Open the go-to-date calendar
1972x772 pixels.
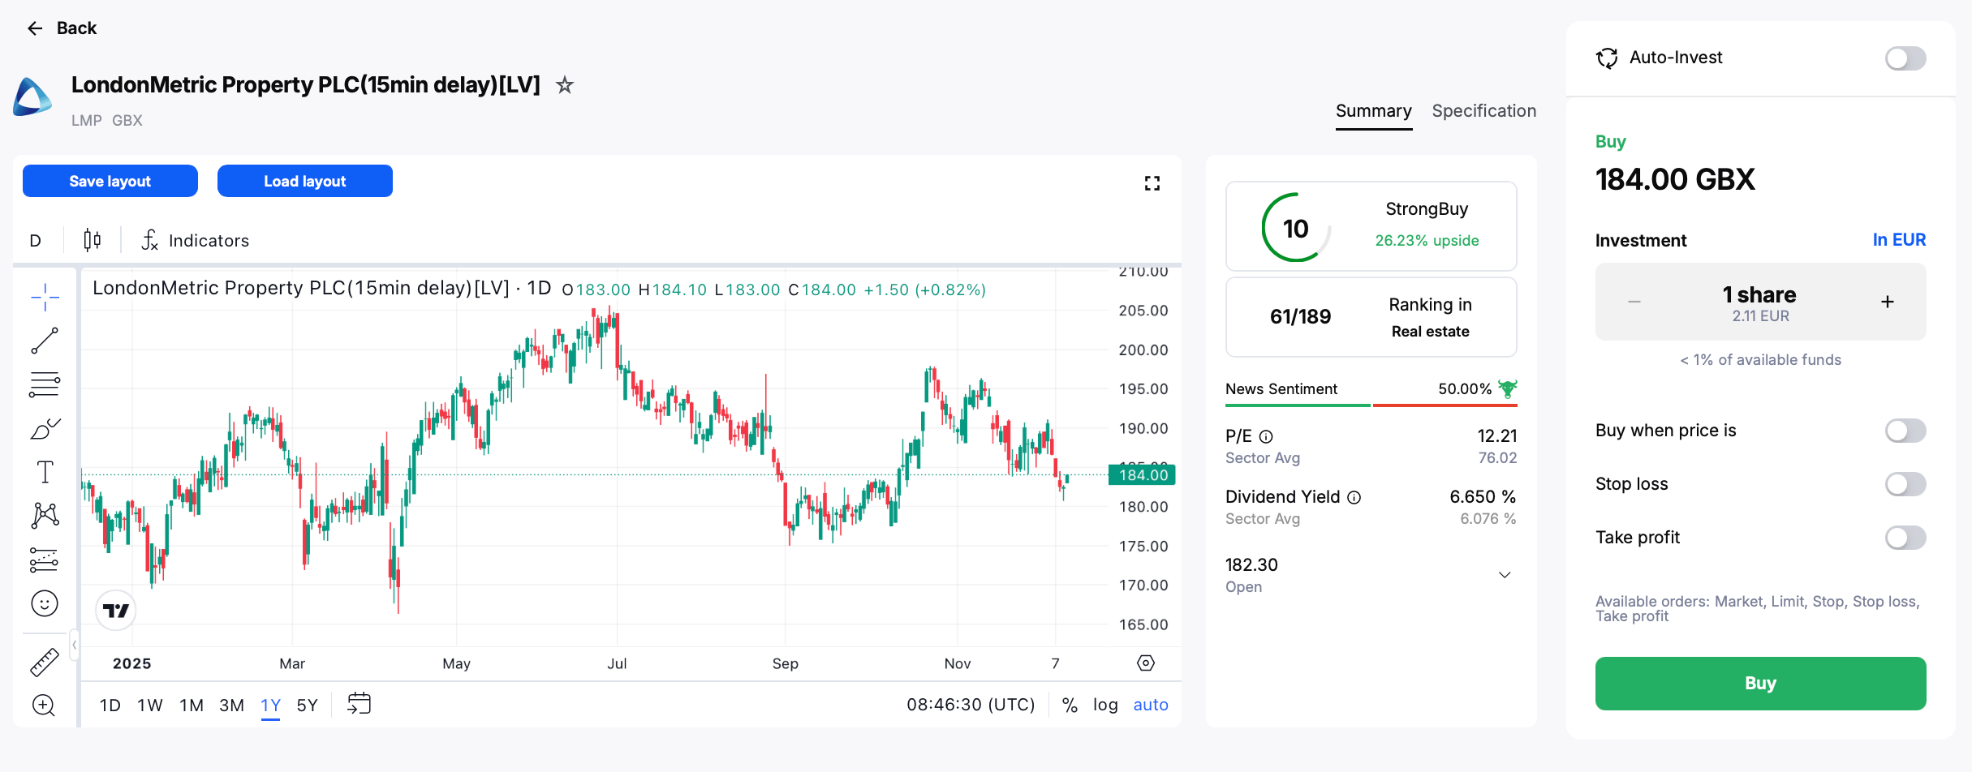359,704
